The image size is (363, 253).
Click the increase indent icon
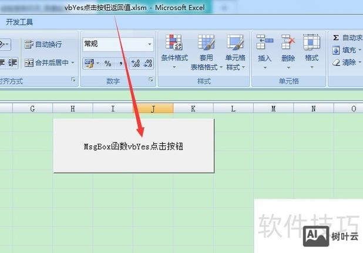coord(12,63)
